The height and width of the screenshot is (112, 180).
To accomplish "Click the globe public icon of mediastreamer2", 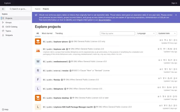I will pyautogui.click(x=70, y=62).
